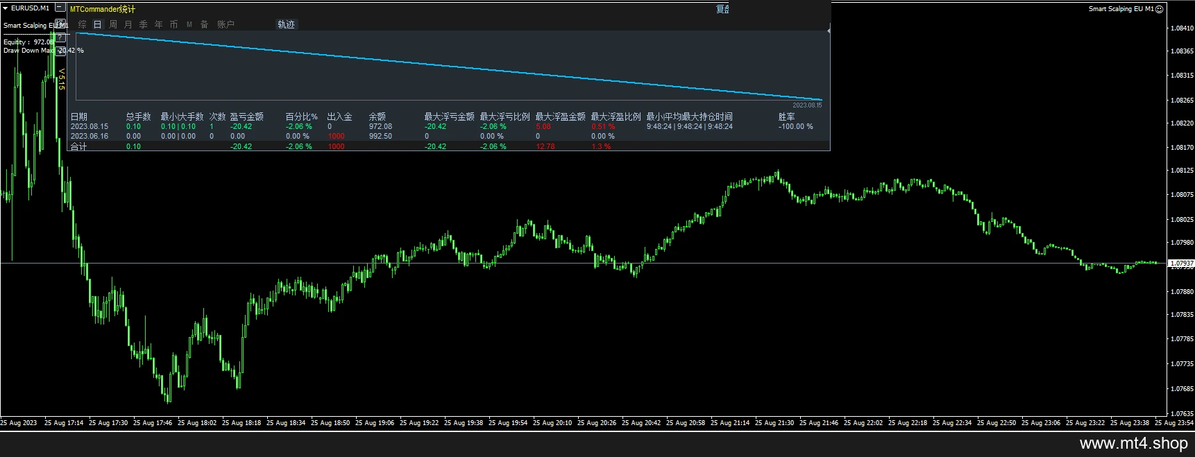The width and height of the screenshot is (1195, 457).
Task: Click the total floating profit 12.78
Action: 545,146
